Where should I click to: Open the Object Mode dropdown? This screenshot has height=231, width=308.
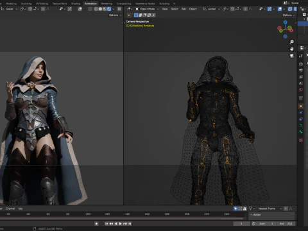coord(147,9)
